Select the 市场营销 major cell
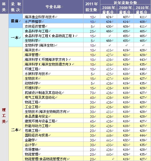The height and width of the screenshot is (161, 151). (31, 150)
